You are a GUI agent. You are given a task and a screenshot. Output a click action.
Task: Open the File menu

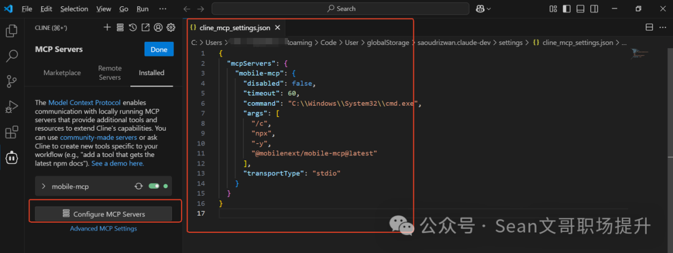coord(27,9)
